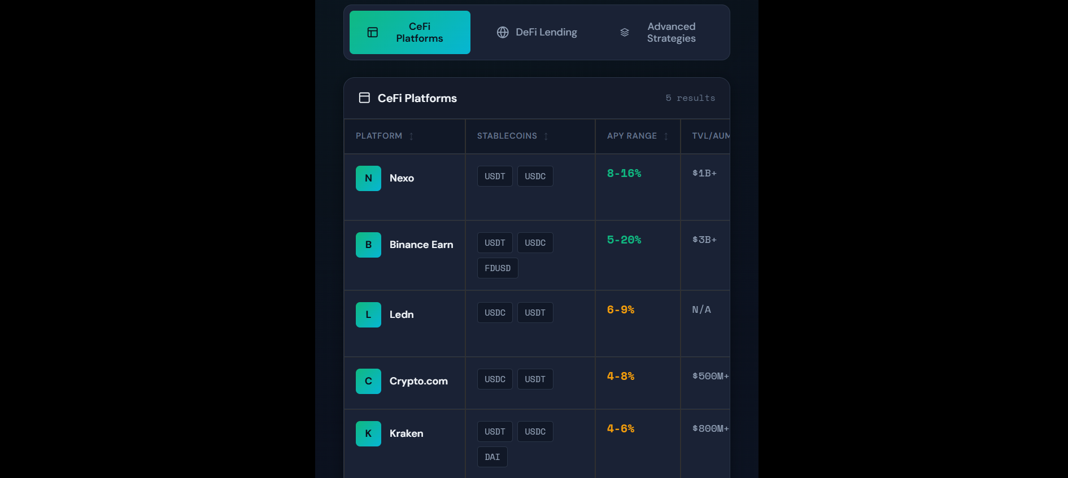Select the Ledn platform icon
The width and height of the screenshot is (1068, 478).
tap(368, 315)
